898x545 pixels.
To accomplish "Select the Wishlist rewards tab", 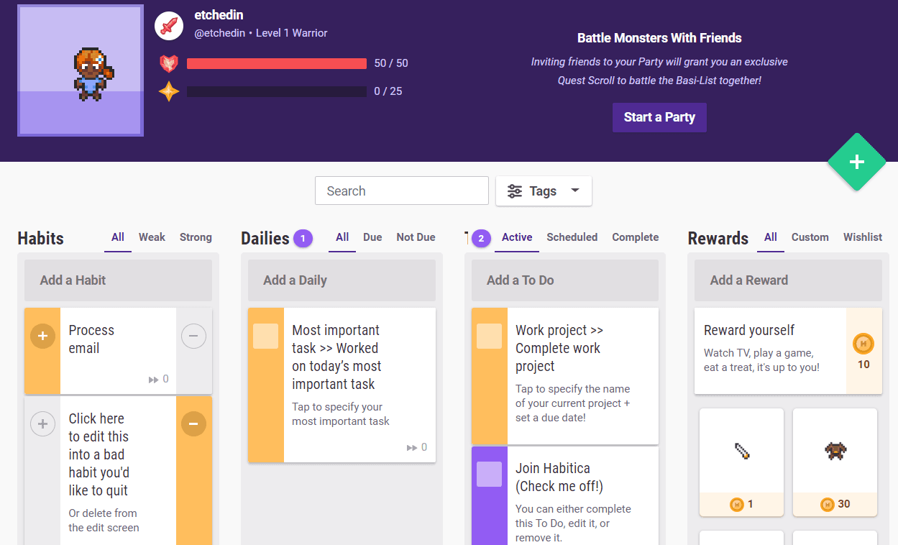I will 862,237.
